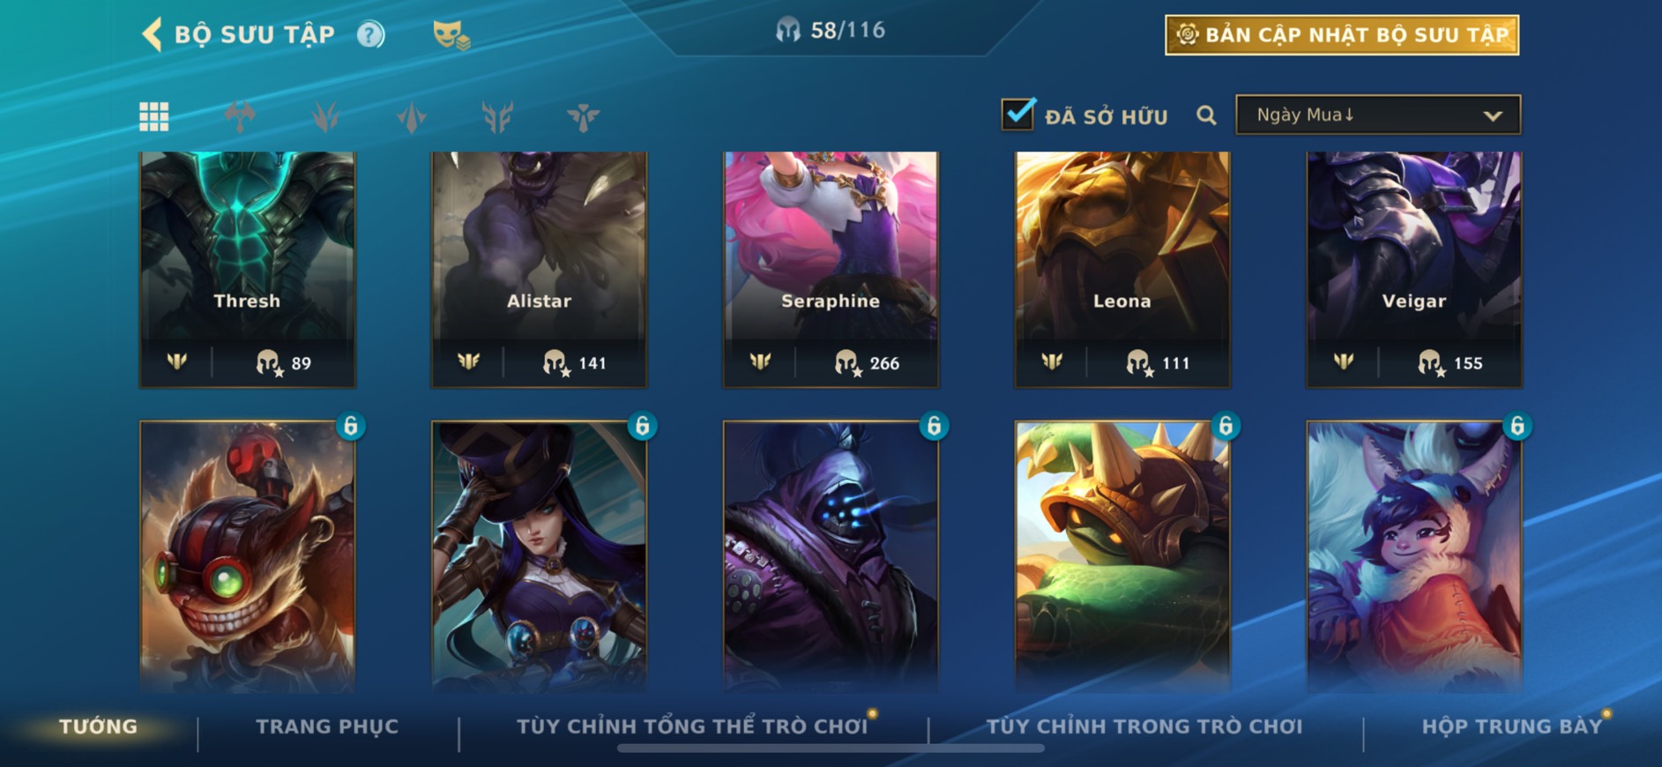This screenshot has width=1662, height=767.
Task: Uncheck the Đã Sở Hữu checkbox
Action: click(1017, 114)
